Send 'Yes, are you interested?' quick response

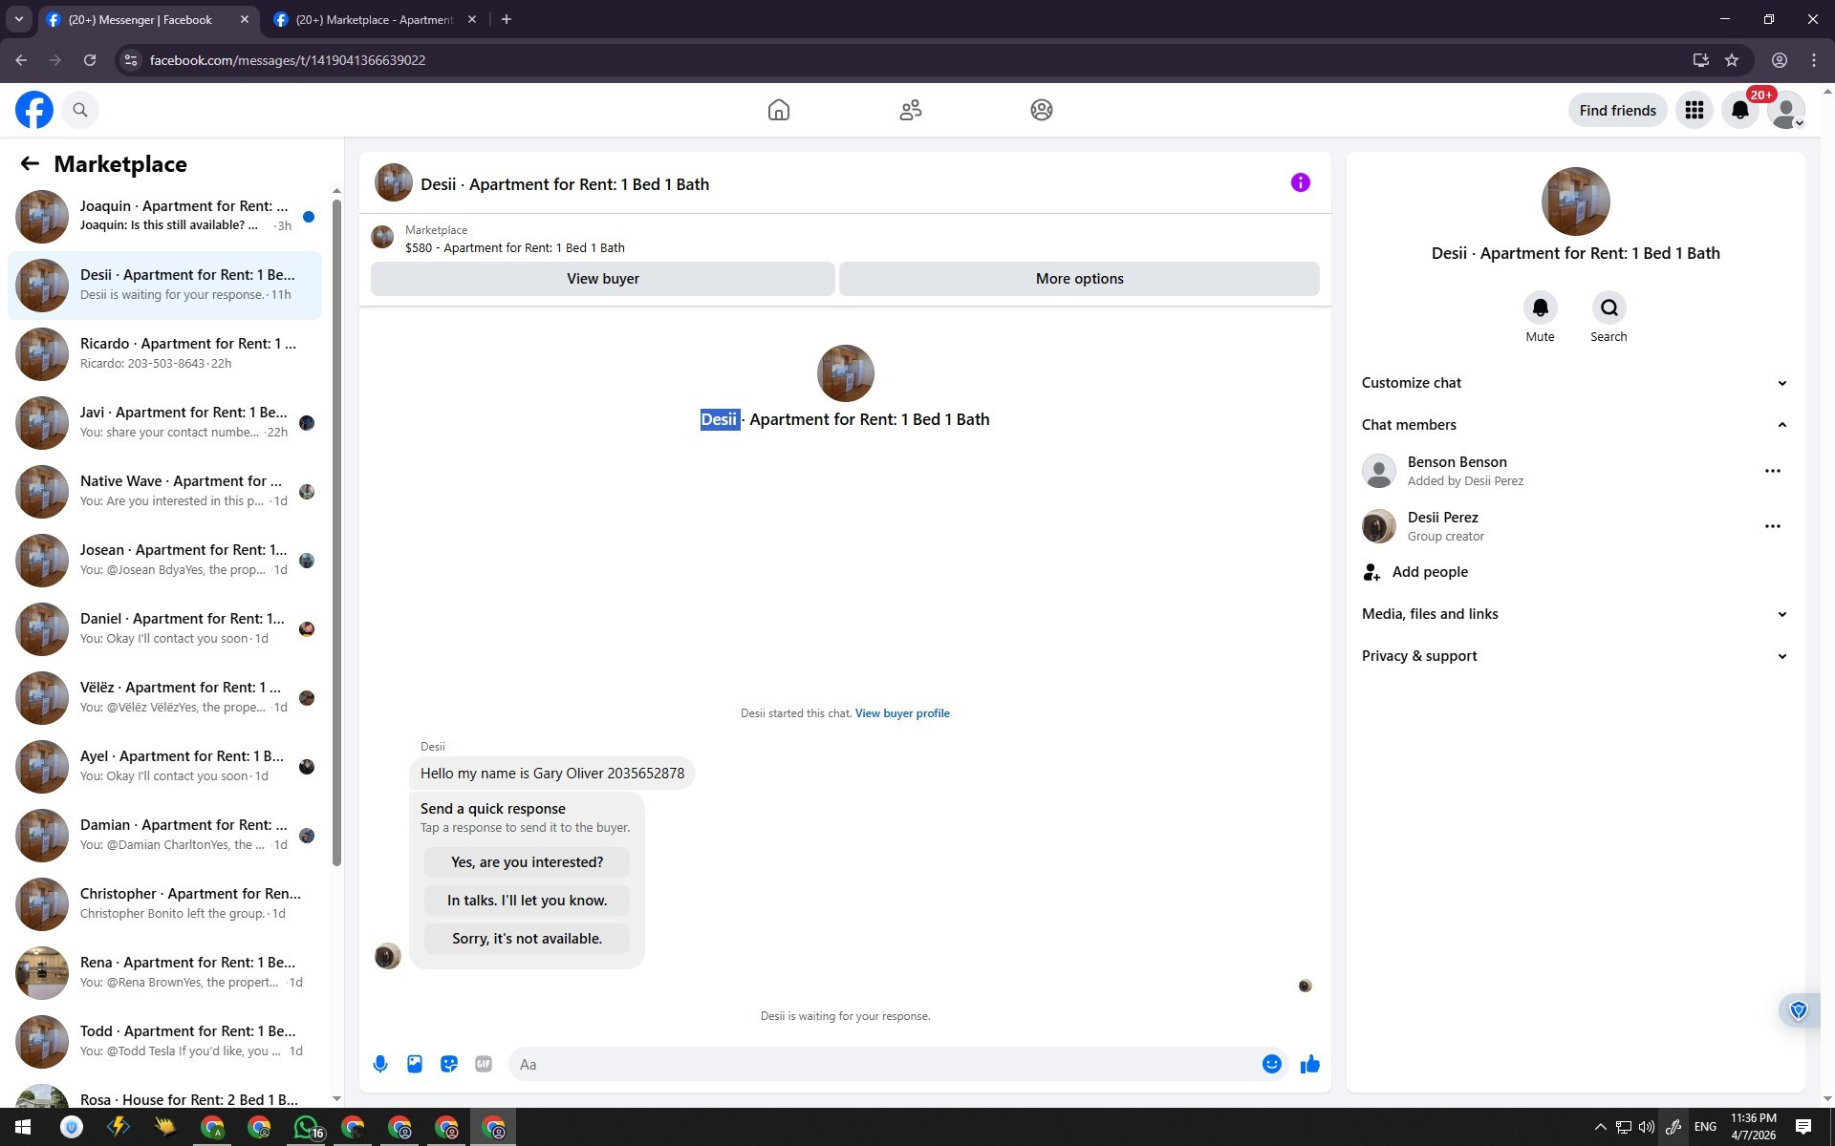coord(527,862)
